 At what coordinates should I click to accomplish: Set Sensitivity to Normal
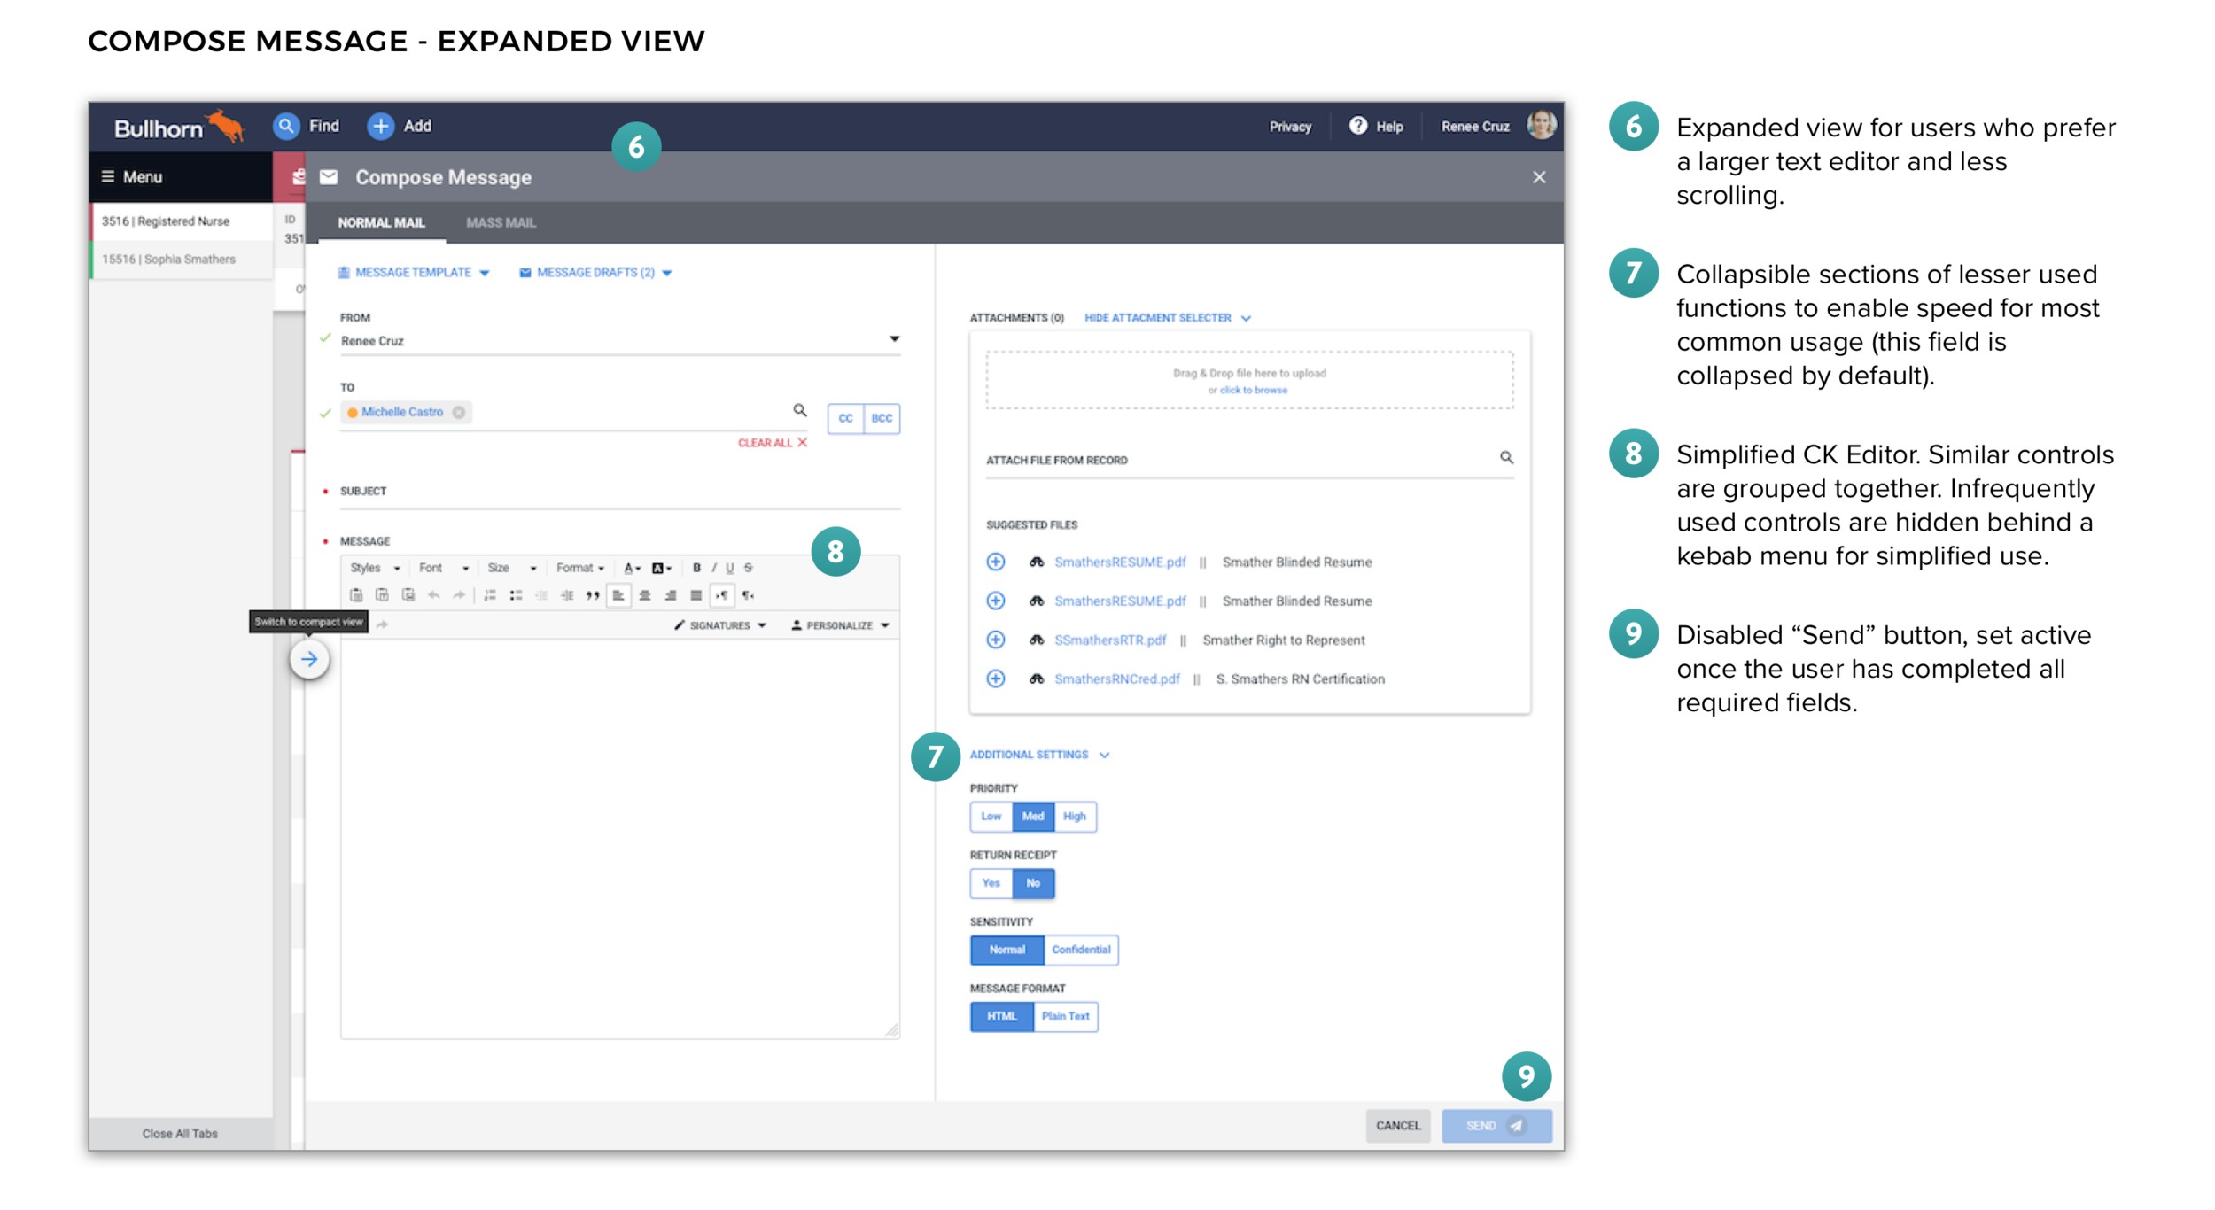[x=1007, y=950]
